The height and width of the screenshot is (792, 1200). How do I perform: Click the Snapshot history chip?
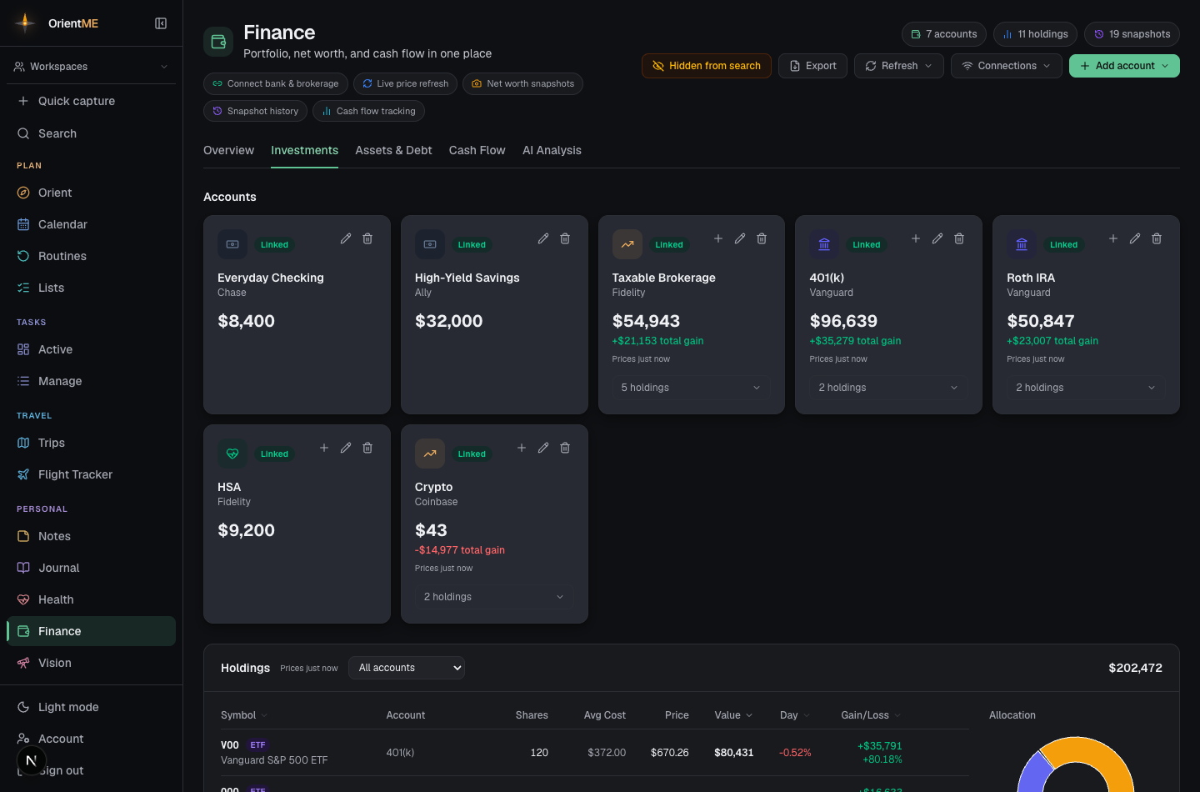(255, 111)
